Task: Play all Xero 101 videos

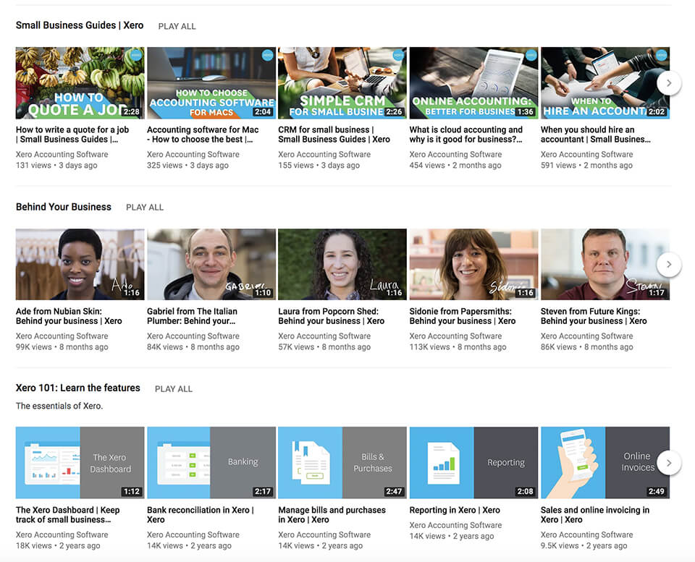Action: (x=173, y=389)
